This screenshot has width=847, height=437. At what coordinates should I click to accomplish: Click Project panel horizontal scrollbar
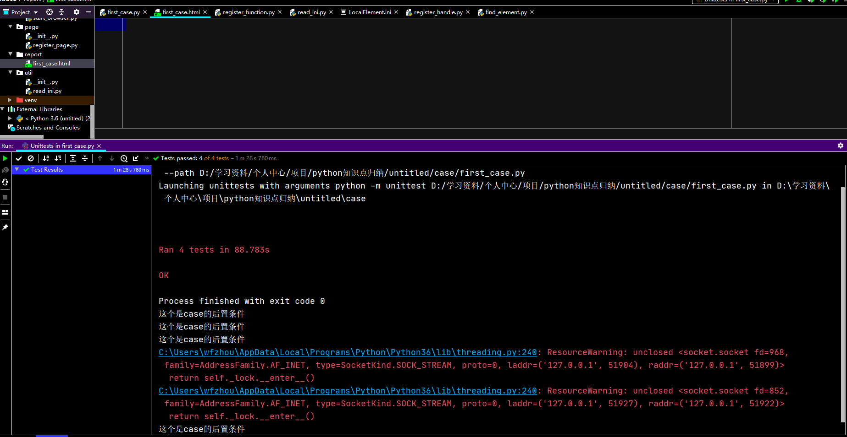(x=22, y=136)
